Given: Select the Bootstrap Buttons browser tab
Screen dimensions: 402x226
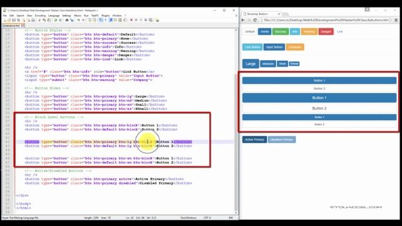Looking at the screenshot, I should [x=261, y=14].
